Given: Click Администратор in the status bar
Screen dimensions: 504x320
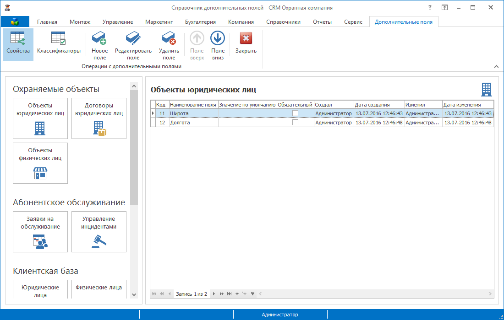Looking at the screenshot, I should point(280,315).
